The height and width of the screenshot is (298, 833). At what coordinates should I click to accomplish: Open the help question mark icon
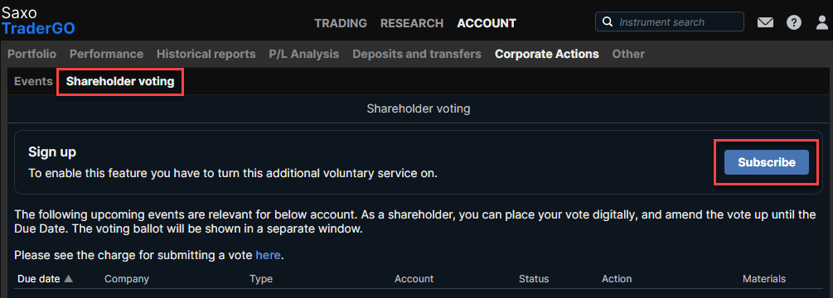794,22
